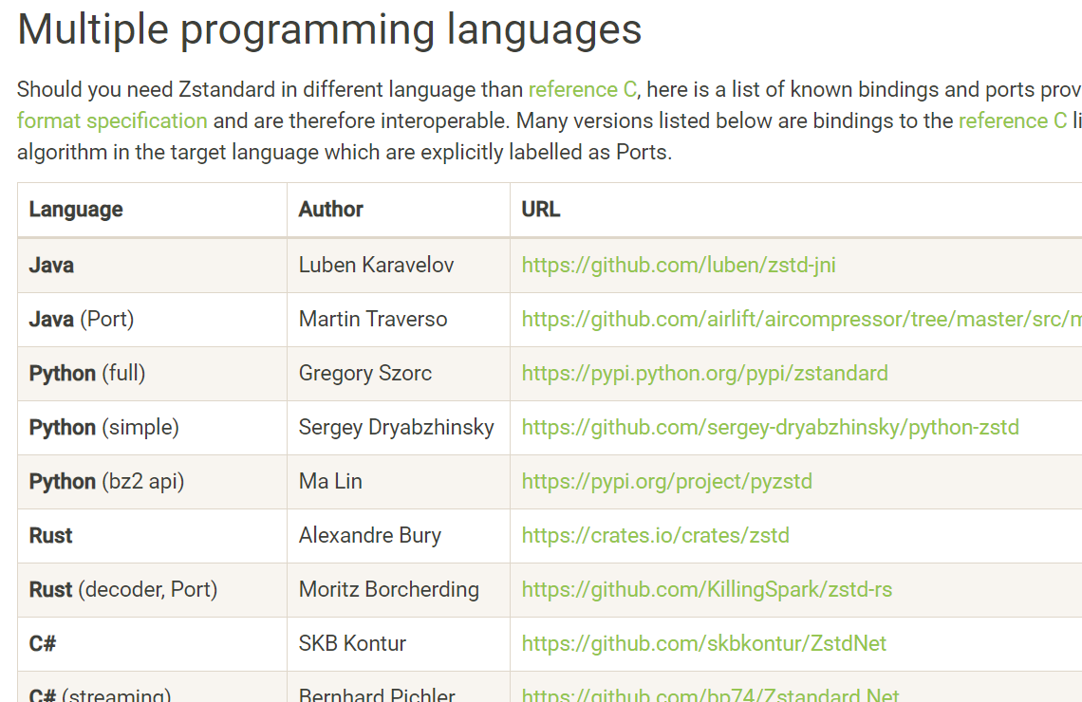The width and height of the screenshot is (1082, 702).
Task: Open the pypi.org pyzstd project link
Action: (x=666, y=482)
